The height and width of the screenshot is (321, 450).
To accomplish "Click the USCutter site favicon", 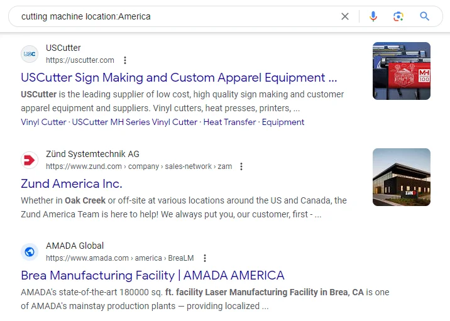I will pyautogui.click(x=30, y=54).
